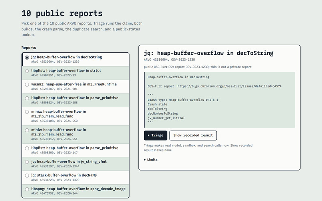Click 'wasm3: heap-use-after-free in m3_FreeRuntime' title
The height and width of the screenshot is (201, 322).
74,84
